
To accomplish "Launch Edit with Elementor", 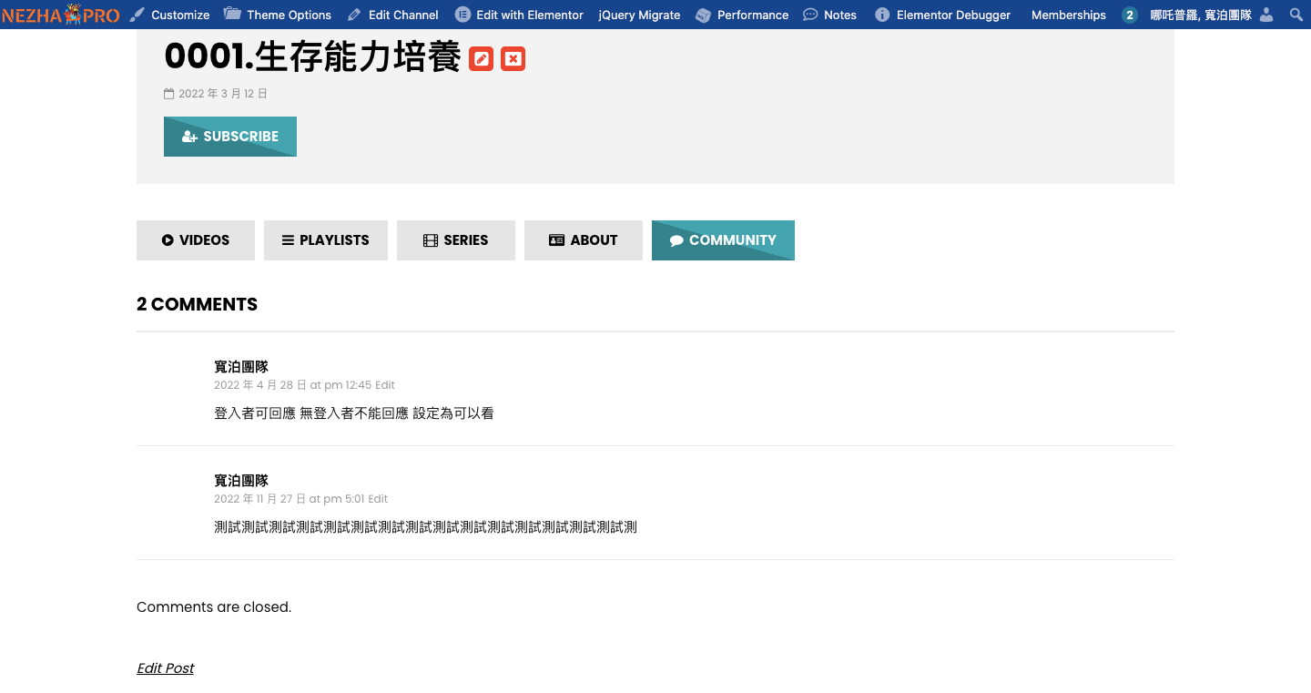I will [x=519, y=15].
